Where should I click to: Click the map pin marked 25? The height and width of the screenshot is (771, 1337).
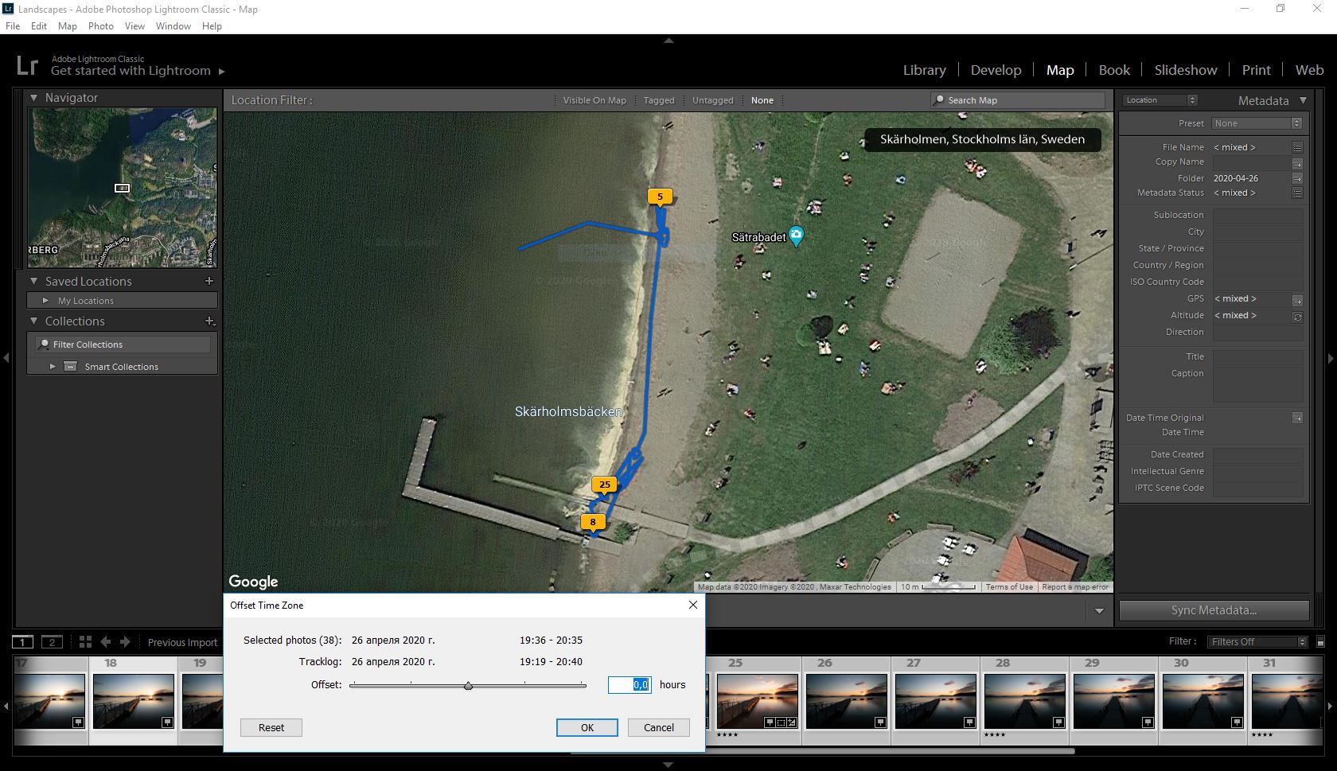[x=605, y=485]
